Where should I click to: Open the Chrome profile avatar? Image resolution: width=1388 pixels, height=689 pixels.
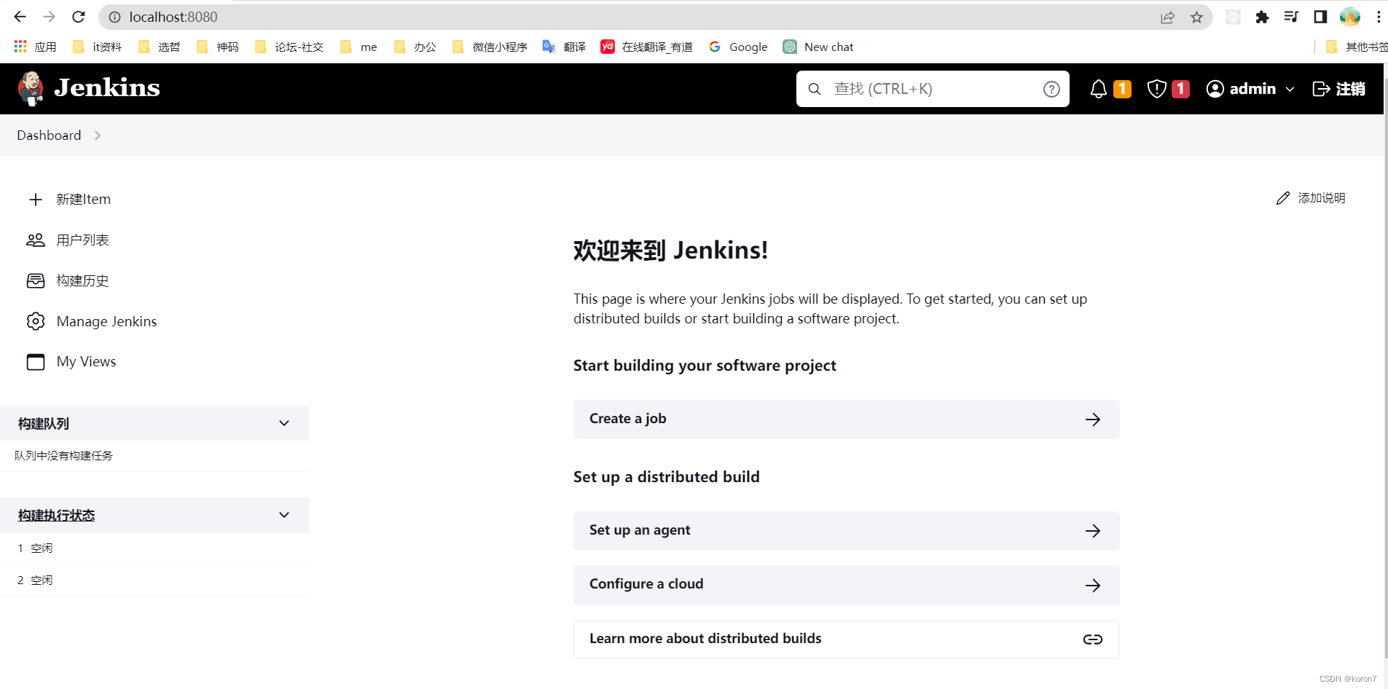point(1350,17)
